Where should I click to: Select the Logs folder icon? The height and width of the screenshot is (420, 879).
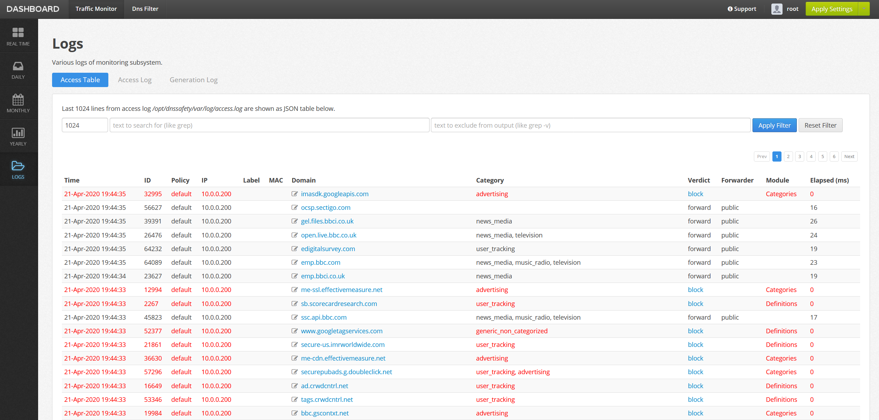pyautogui.click(x=18, y=165)
